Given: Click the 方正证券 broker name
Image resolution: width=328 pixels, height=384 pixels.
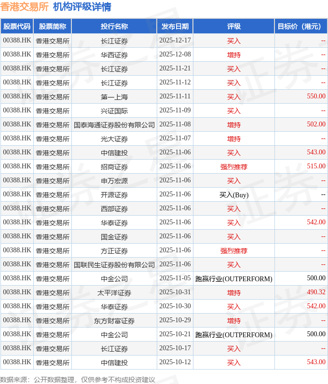Looking at the screenshot, I should pos(114,250).
